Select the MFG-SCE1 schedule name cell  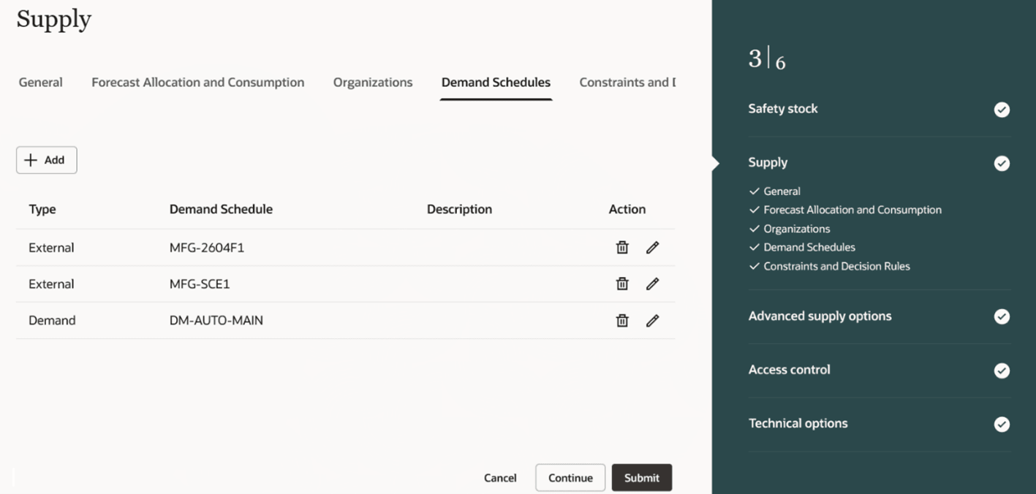point(200,284)
